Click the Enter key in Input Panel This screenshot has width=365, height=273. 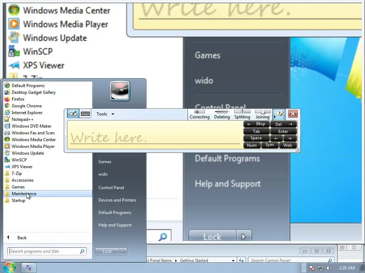coord(283,132)
